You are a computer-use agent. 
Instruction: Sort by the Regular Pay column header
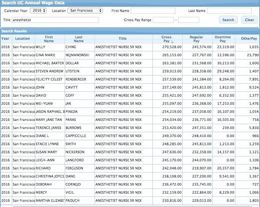click(196, 39)
